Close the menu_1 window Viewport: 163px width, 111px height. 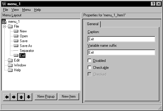pos(159,4)
